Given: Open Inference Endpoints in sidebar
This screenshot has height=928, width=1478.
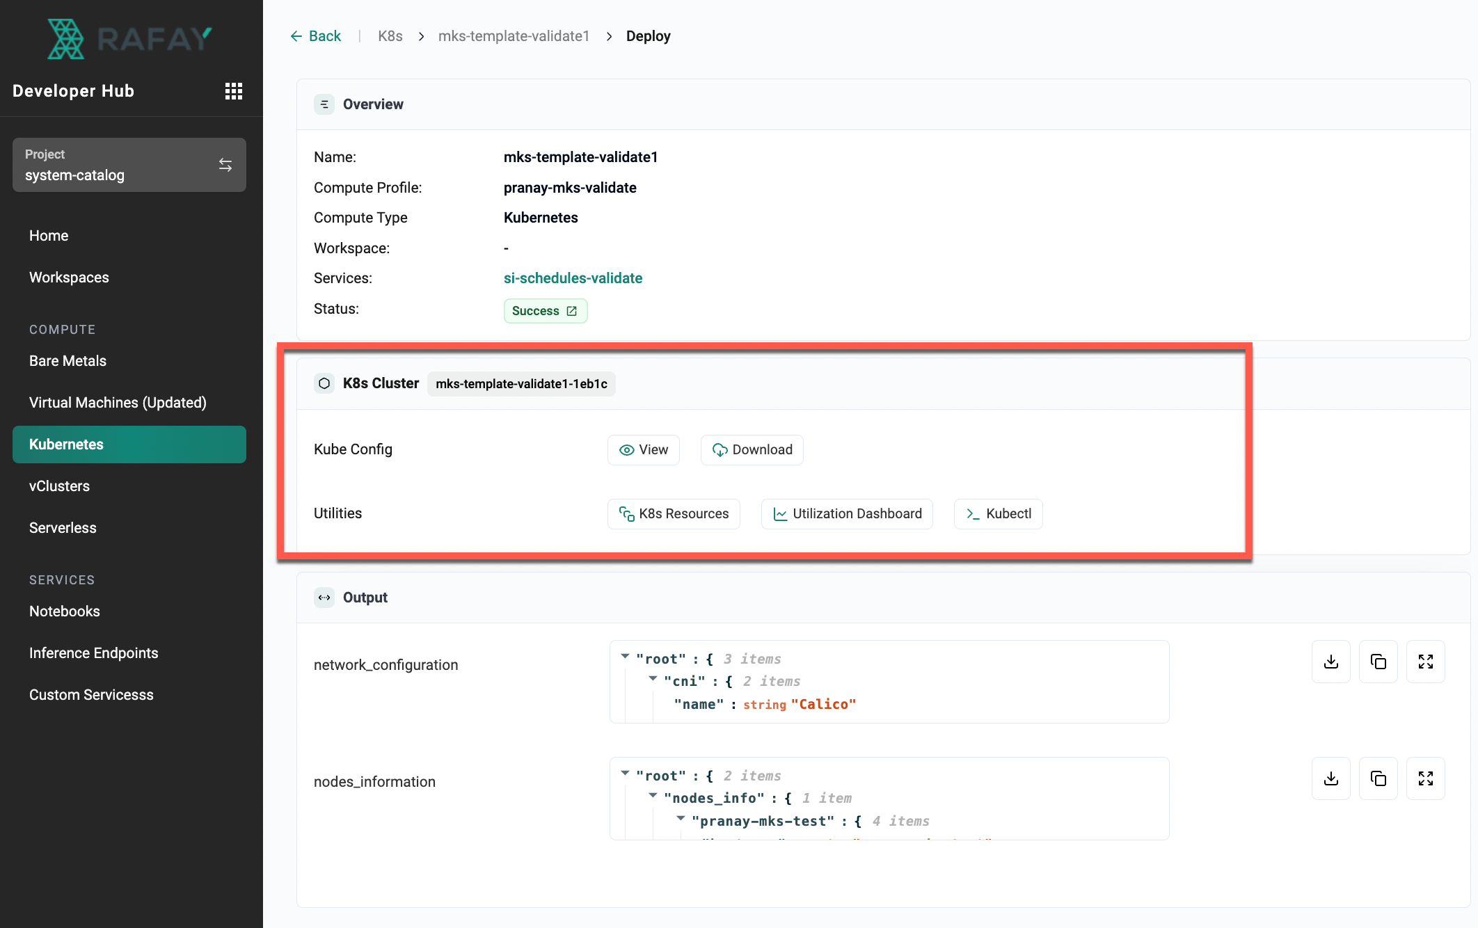Looking at the screenshot, I should point(94,653).
